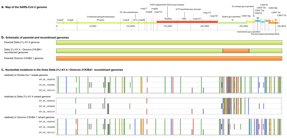Click the 29,903 genome end label
The height and width of the screenshot is (138, 287).
pyautogui.click(x=281, y=26)
